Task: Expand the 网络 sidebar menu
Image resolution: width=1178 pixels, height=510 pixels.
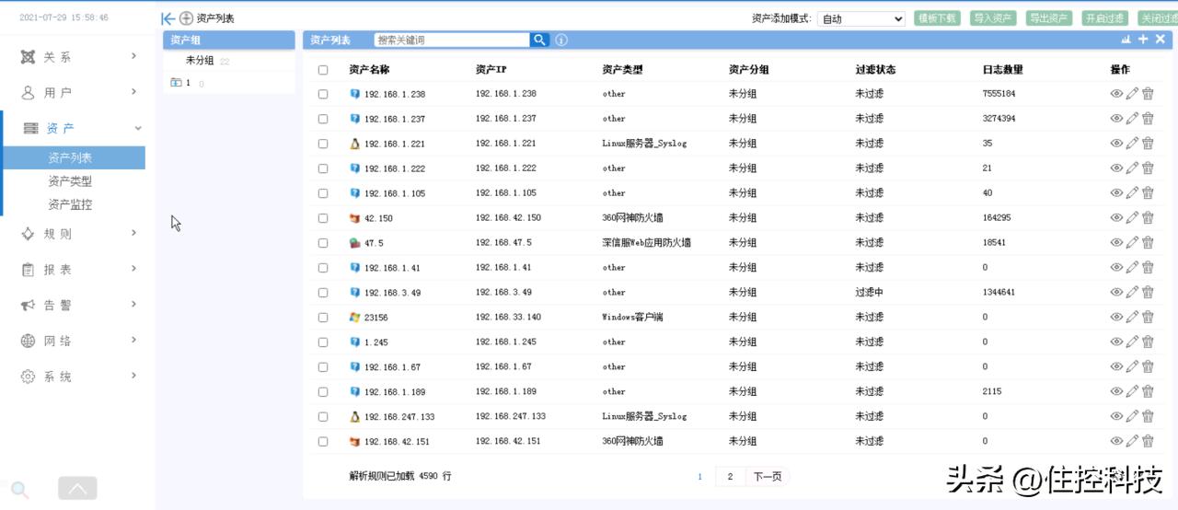Action: (79, 341)
